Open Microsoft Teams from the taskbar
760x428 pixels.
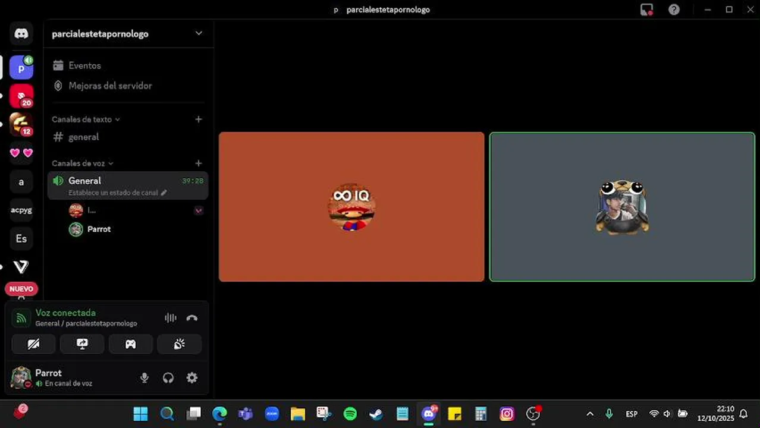click(246, 414)
